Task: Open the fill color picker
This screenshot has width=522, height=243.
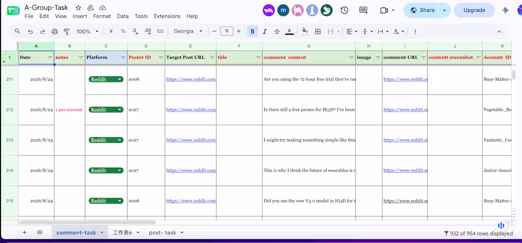Action: coord(305,32)
